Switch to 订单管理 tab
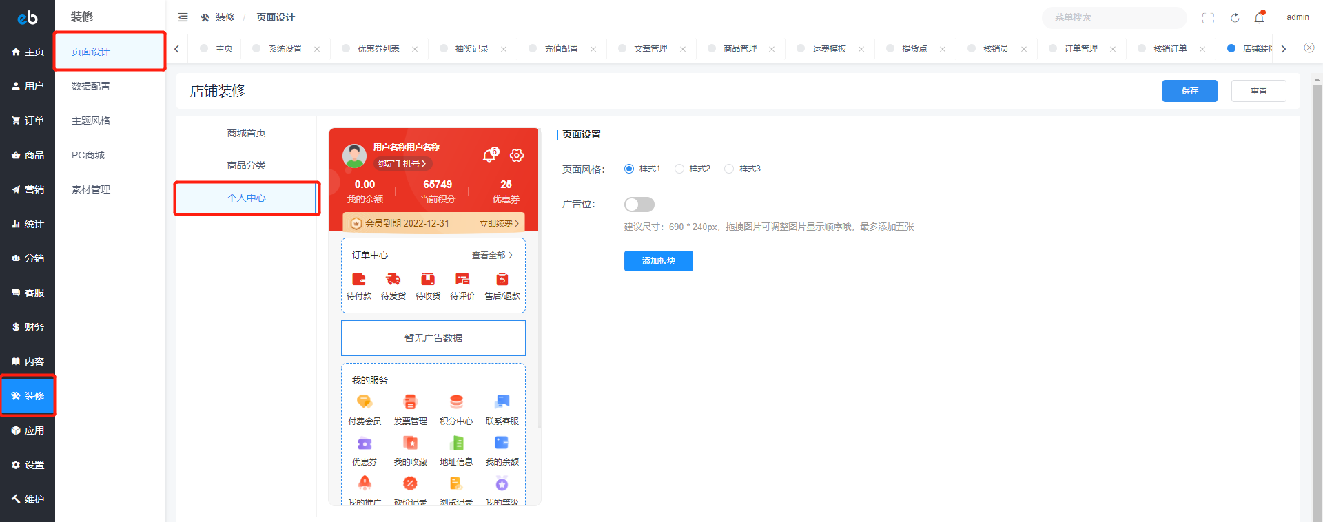This screenshot has height=522, width=1323. 1080,49
